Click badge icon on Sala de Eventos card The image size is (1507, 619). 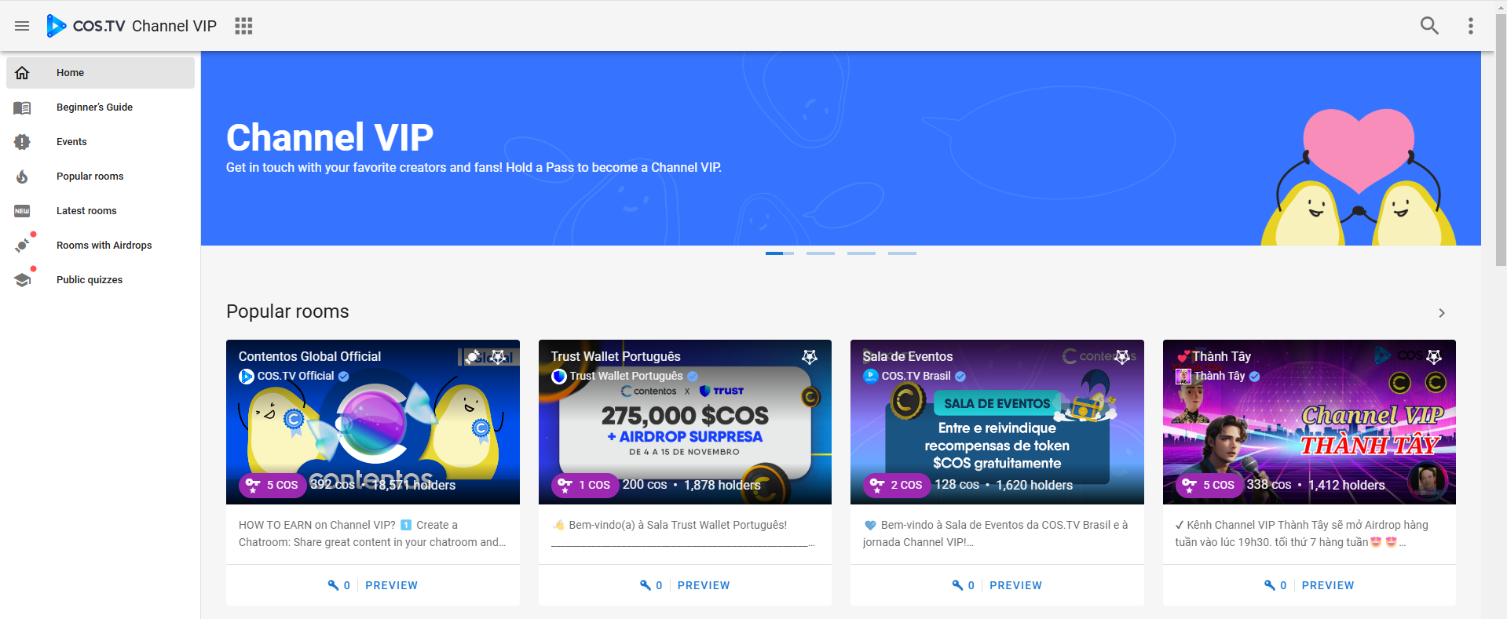(1122, 357)
